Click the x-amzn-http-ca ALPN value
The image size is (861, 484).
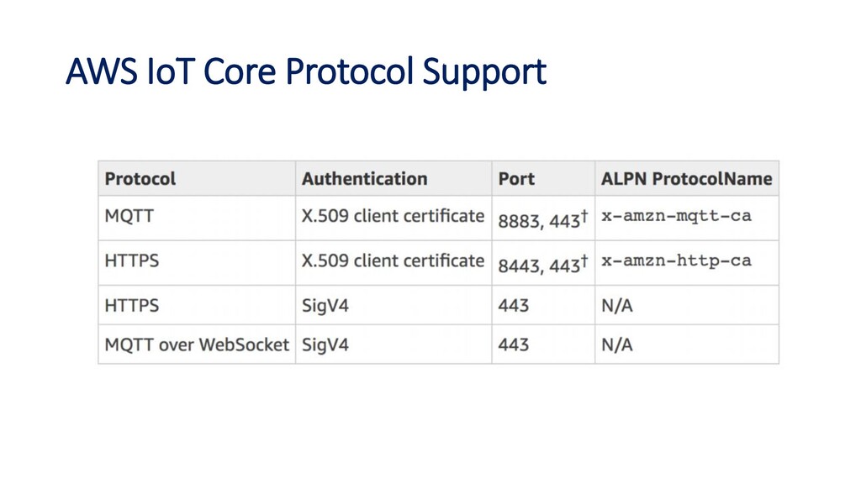coord(676,260)
